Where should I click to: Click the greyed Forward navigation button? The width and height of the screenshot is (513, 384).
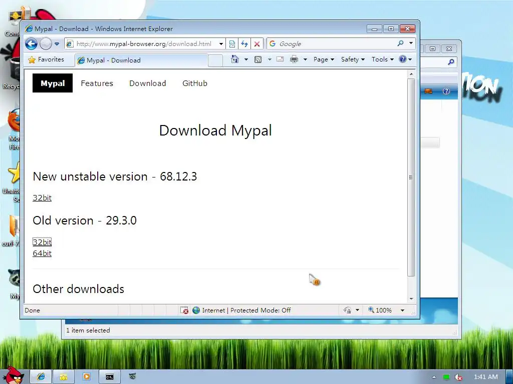pyautogui.click(x=46, y=43)
